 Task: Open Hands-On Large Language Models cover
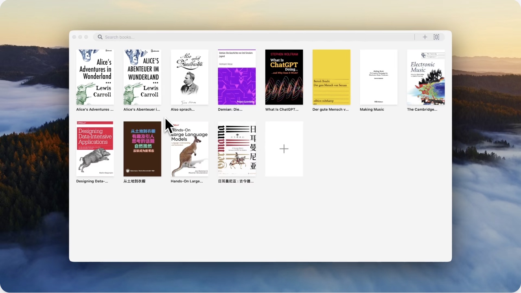click(x=190, y=149)
